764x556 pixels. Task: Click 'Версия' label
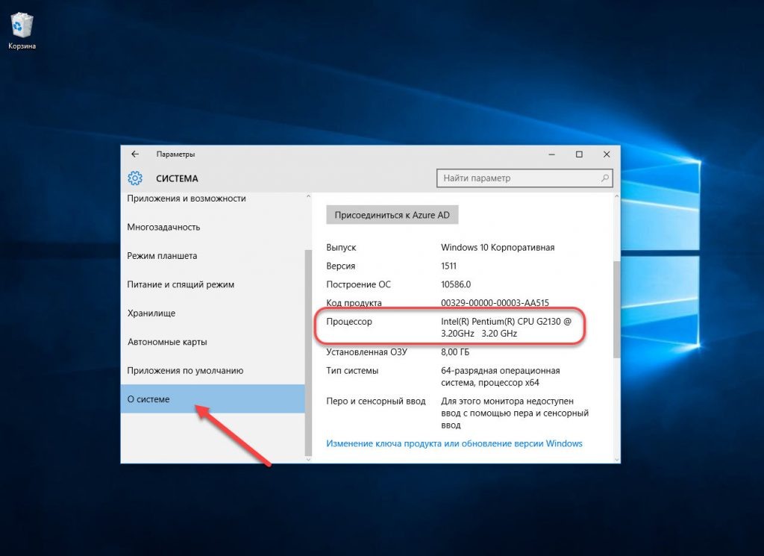click(x=340, y=266)
